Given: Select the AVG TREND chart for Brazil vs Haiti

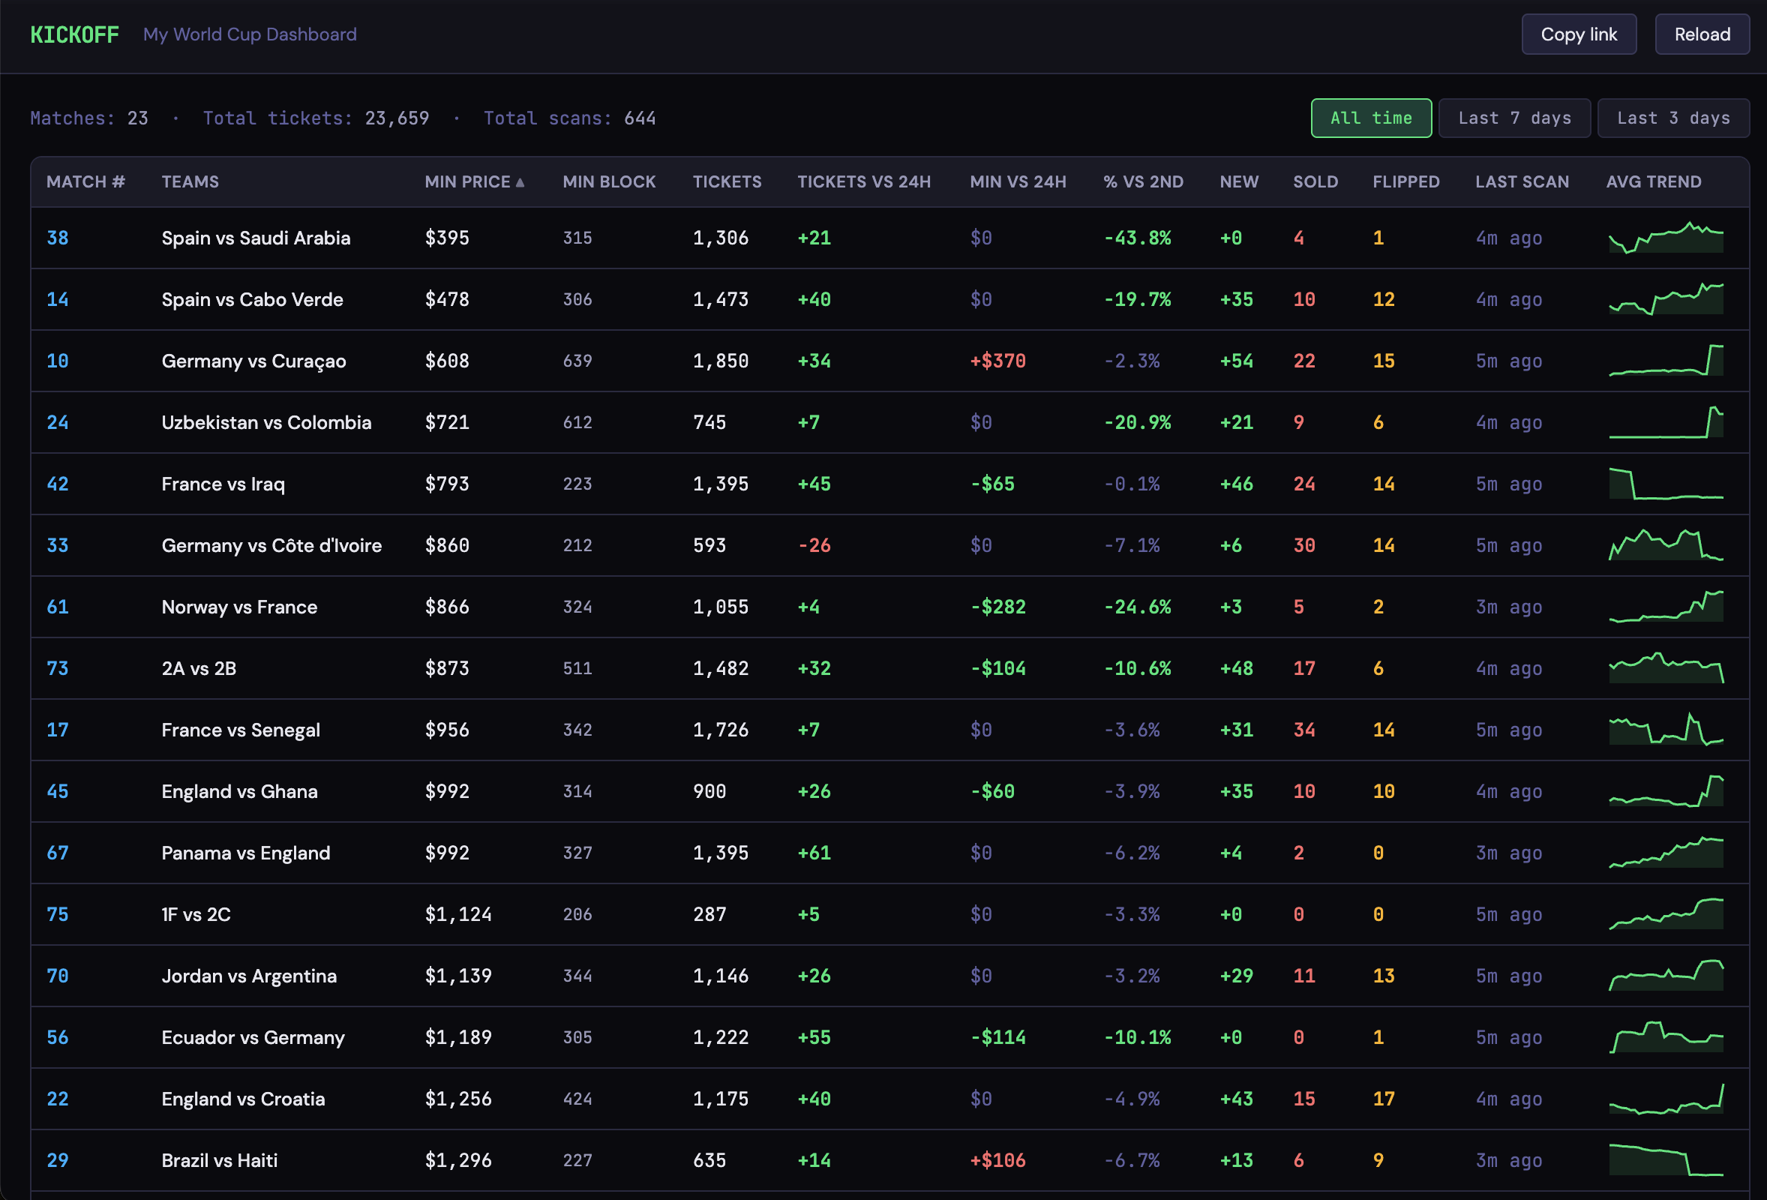Looking at the screenshot, I should [x=1665, y=1159].
